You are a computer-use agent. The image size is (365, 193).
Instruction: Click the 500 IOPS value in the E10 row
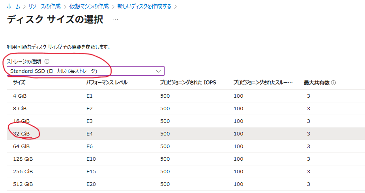[165, 159]
